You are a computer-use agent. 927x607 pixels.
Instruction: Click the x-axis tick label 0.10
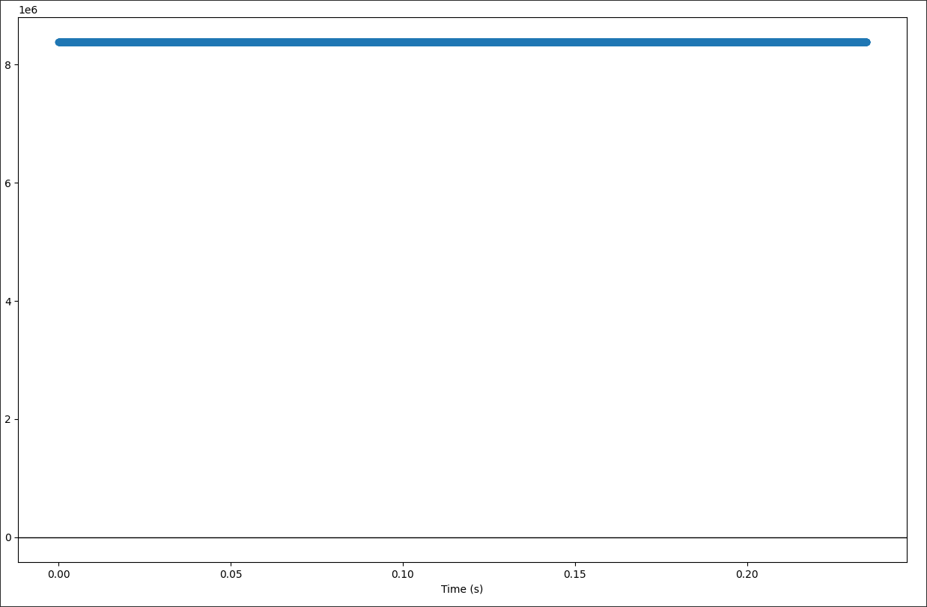[x=403, y=574]
